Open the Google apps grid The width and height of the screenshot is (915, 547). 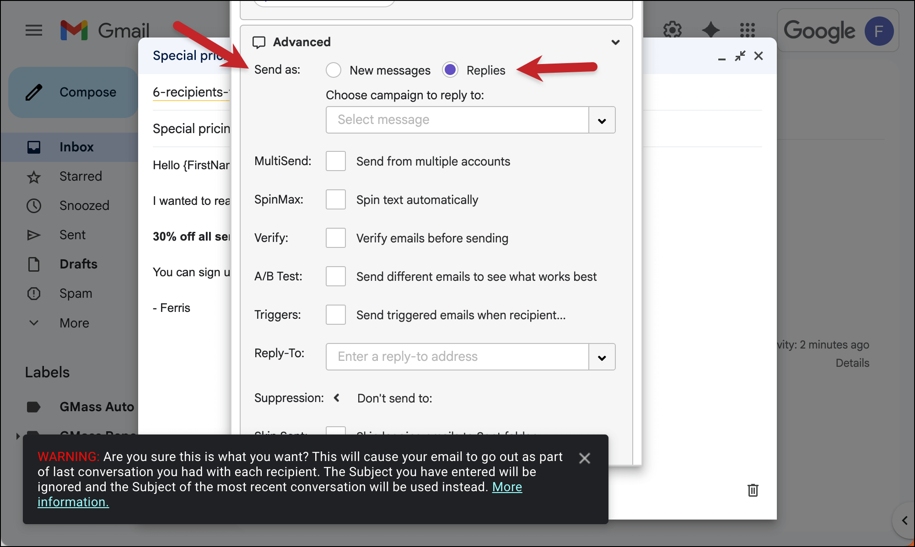coord(747,30)
